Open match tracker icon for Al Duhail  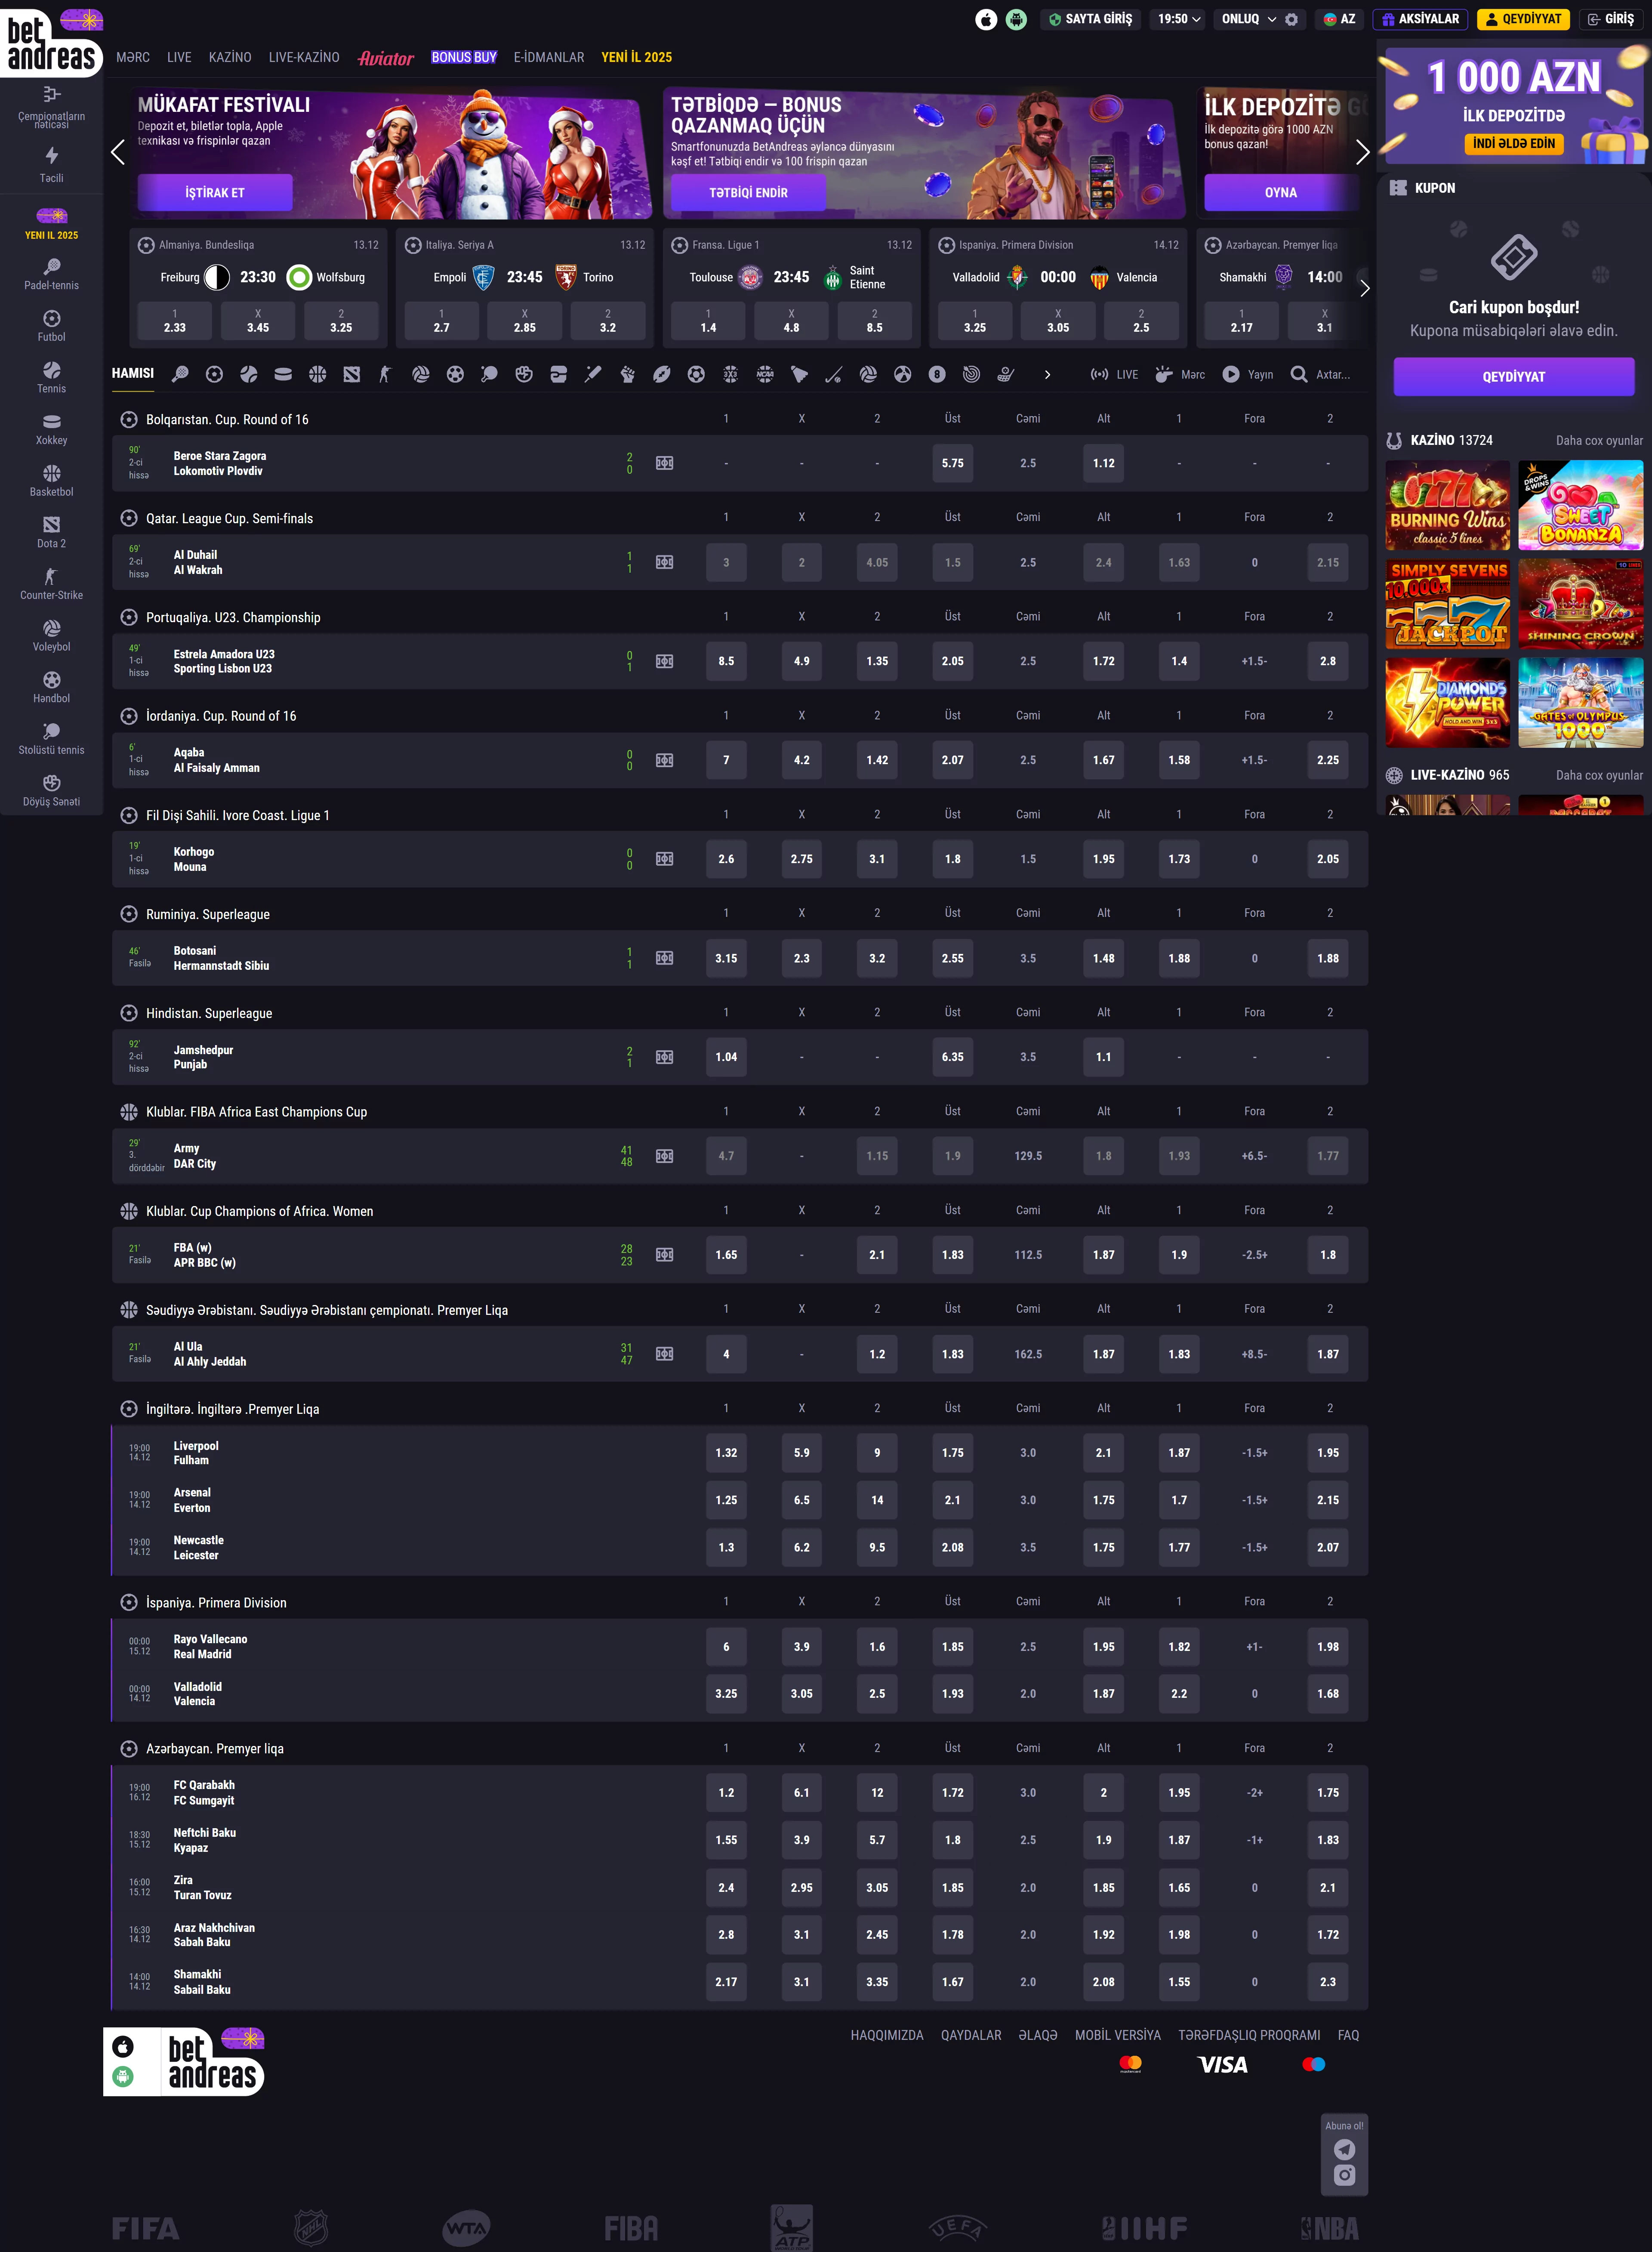click(x=664, y=562)
